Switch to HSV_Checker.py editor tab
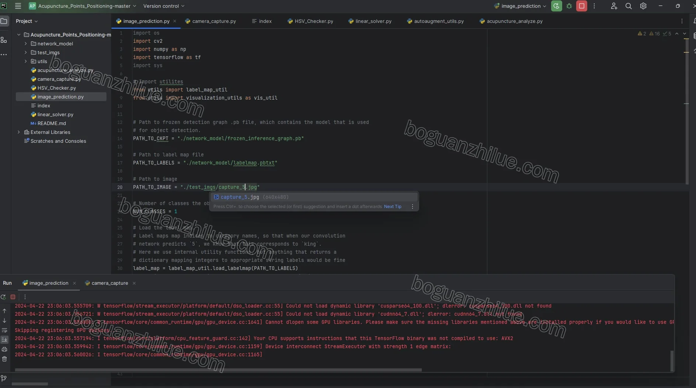This screenshot has width=696, height=388. [310, 21]
